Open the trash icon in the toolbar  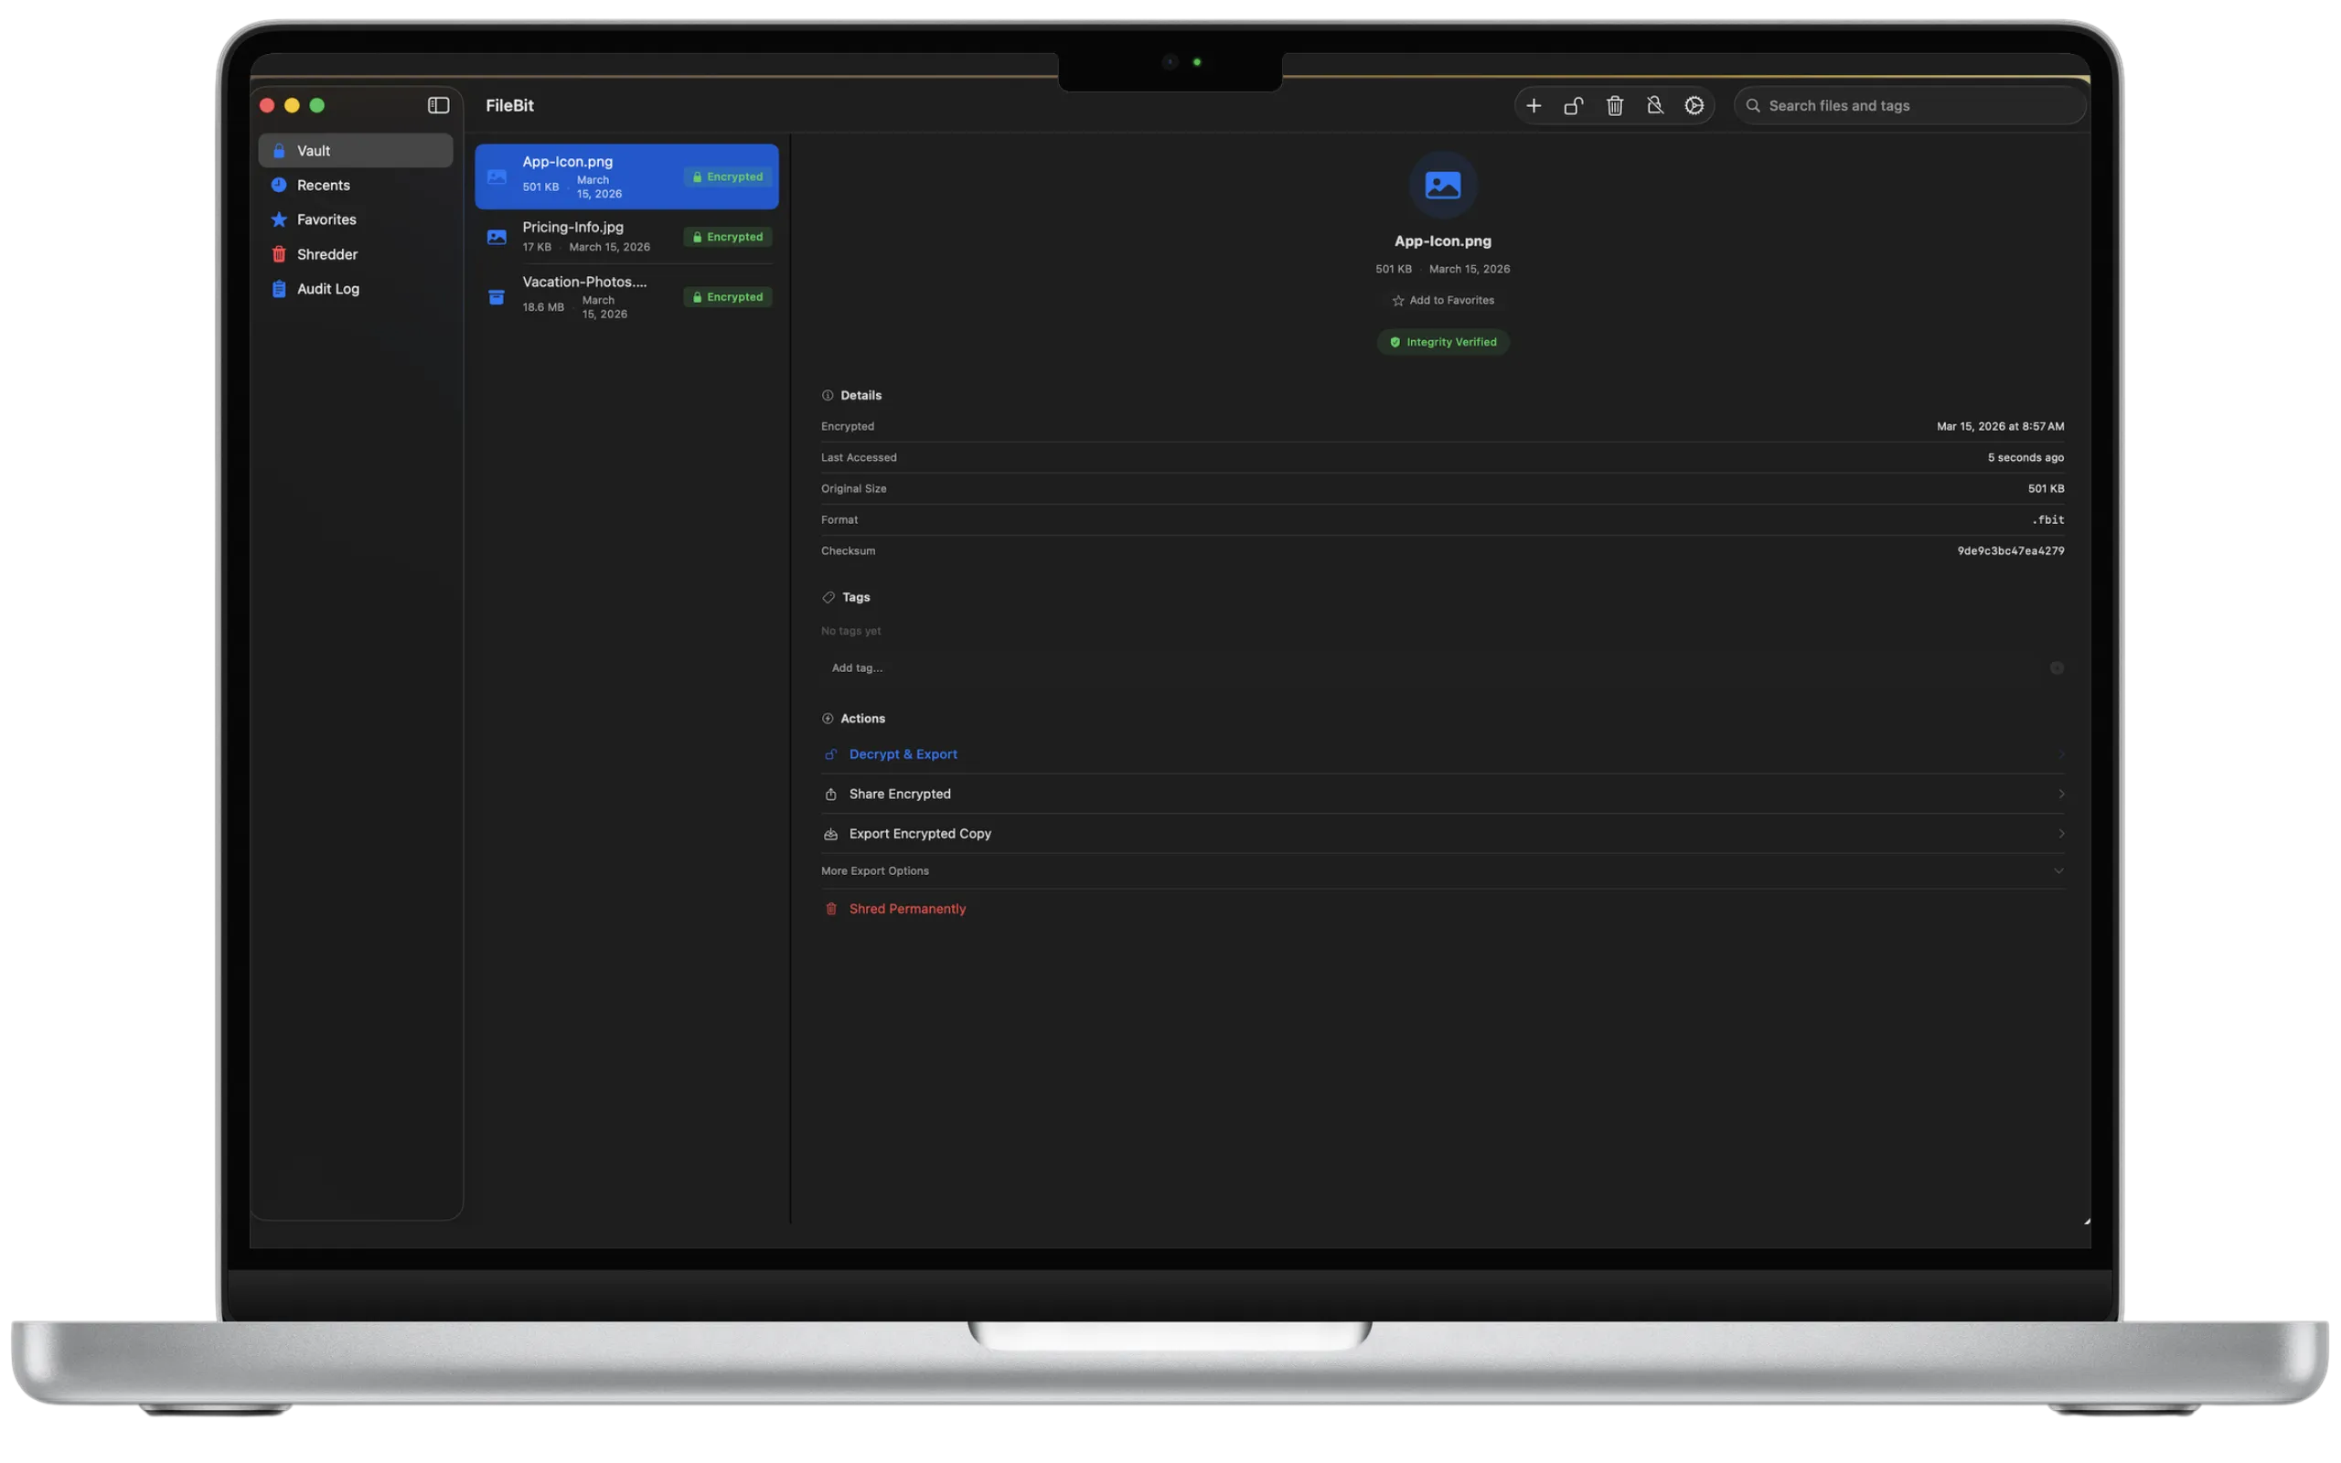click(x=1615, y=105)
